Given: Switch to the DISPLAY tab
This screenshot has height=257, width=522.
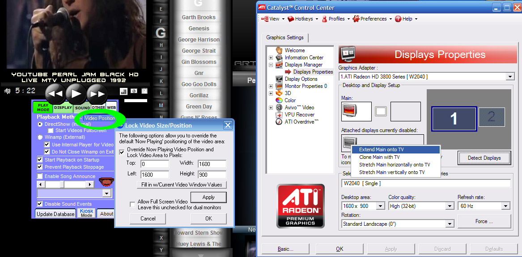Looking at the screenshot, I should pyautogui.click(x=63, y=108).
